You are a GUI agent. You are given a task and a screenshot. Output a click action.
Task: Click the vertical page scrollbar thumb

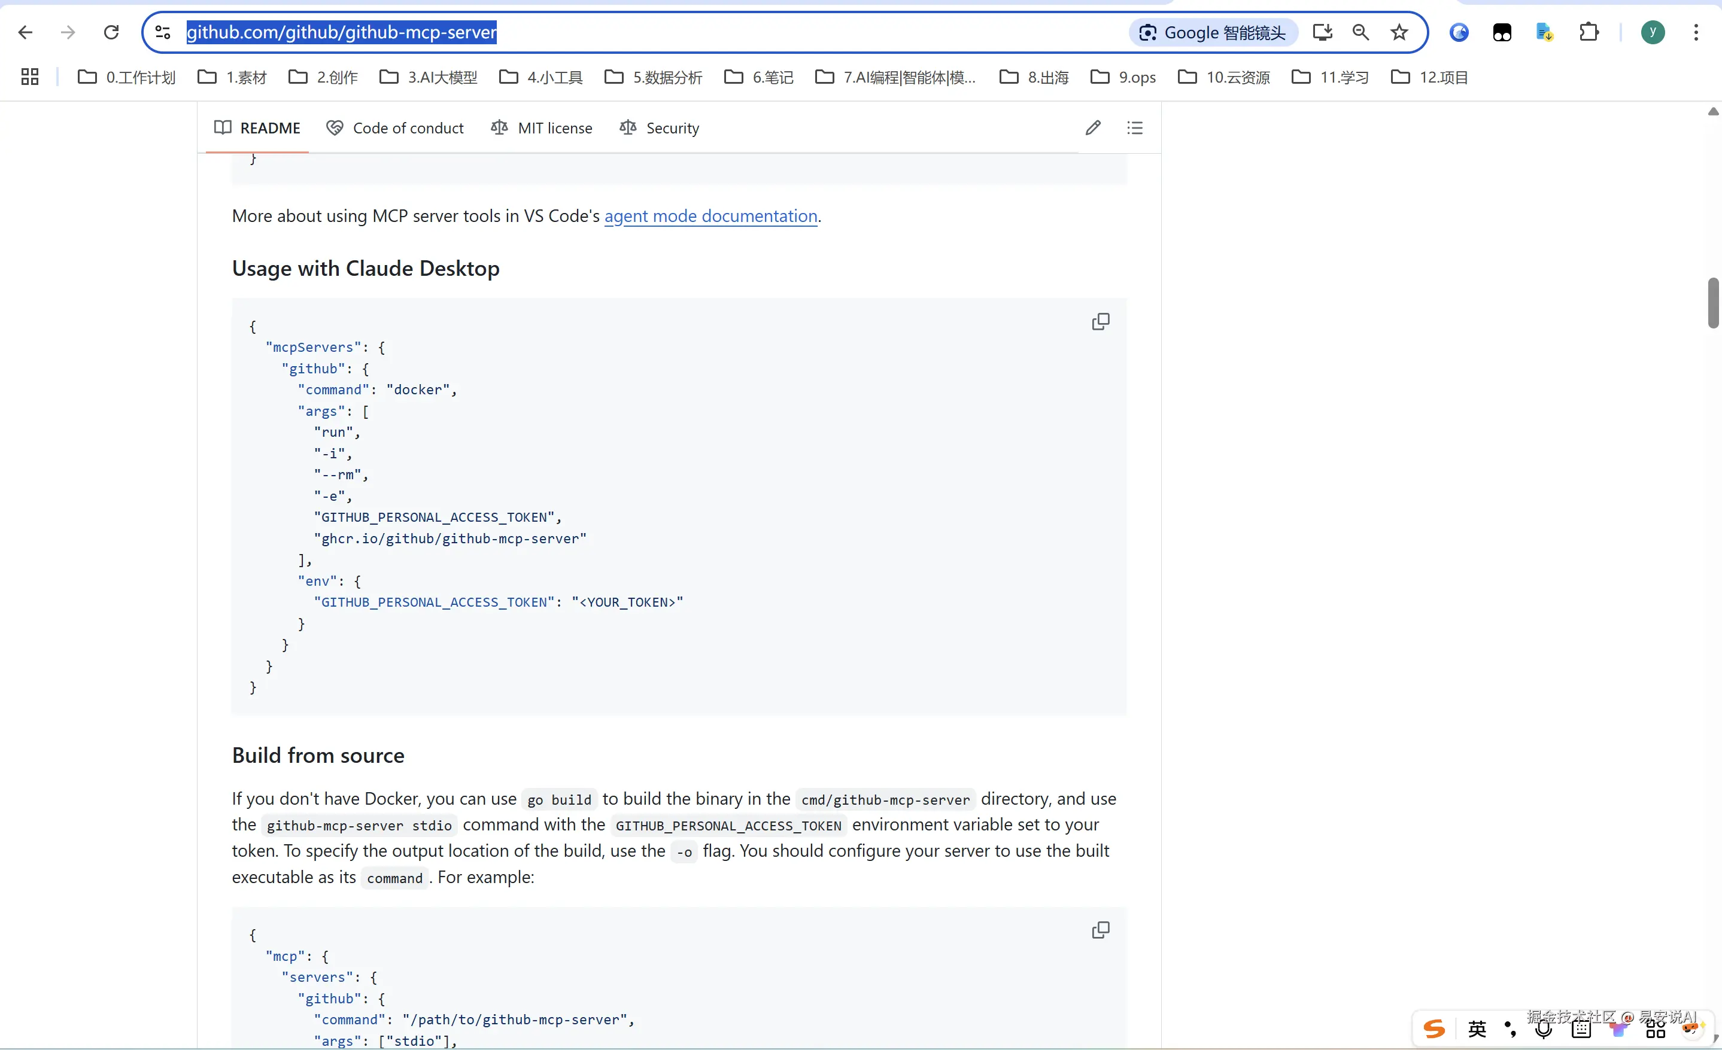tap(1712, 303)
